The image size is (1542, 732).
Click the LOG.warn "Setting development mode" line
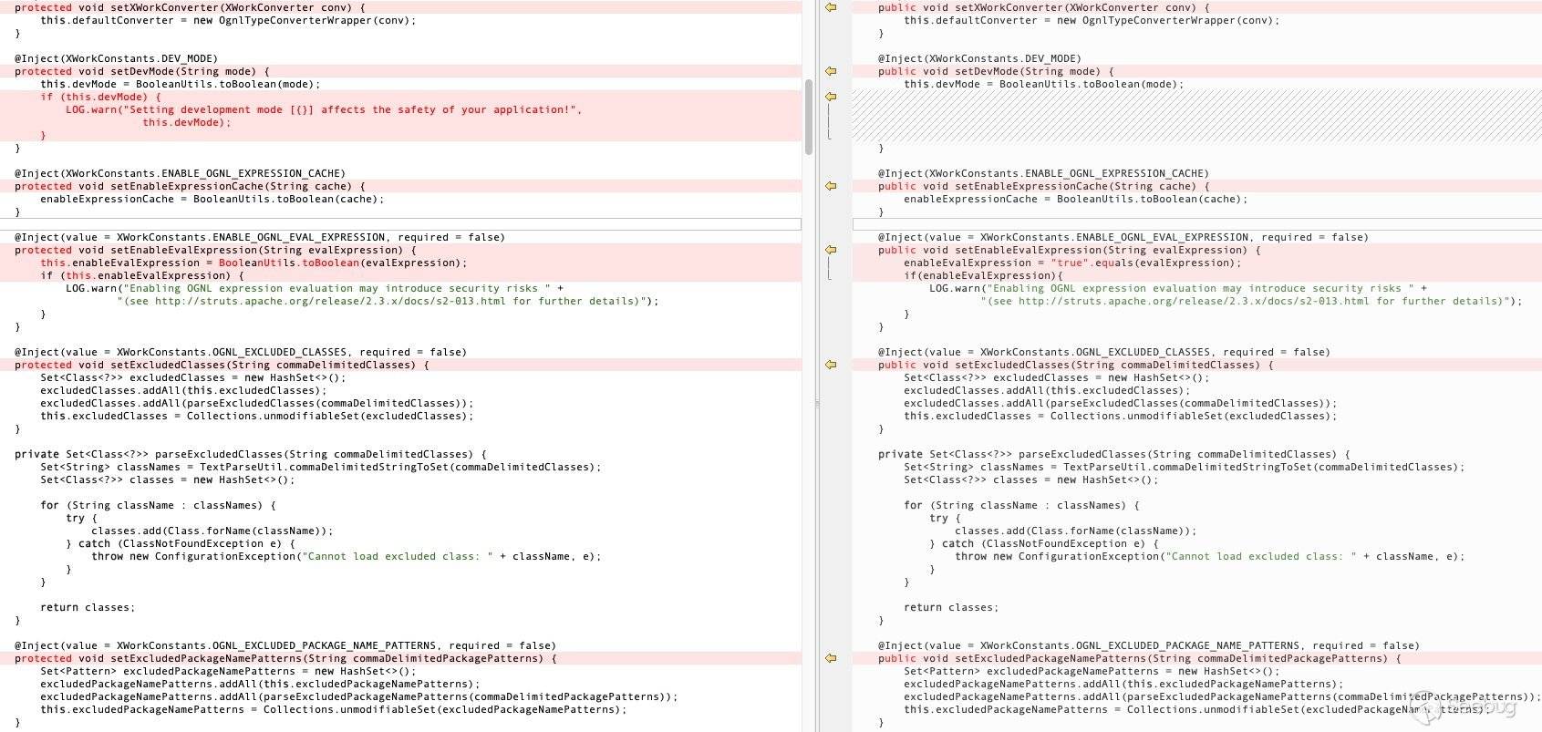point(323,109)
